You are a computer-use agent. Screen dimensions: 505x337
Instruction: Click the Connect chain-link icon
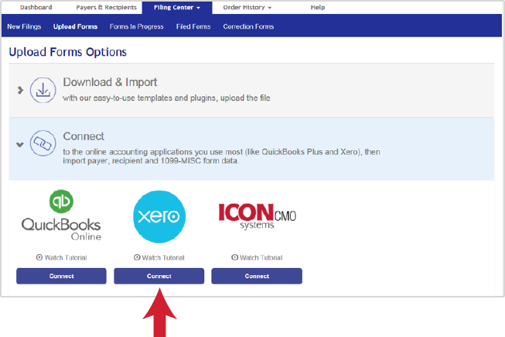point(43,143)
